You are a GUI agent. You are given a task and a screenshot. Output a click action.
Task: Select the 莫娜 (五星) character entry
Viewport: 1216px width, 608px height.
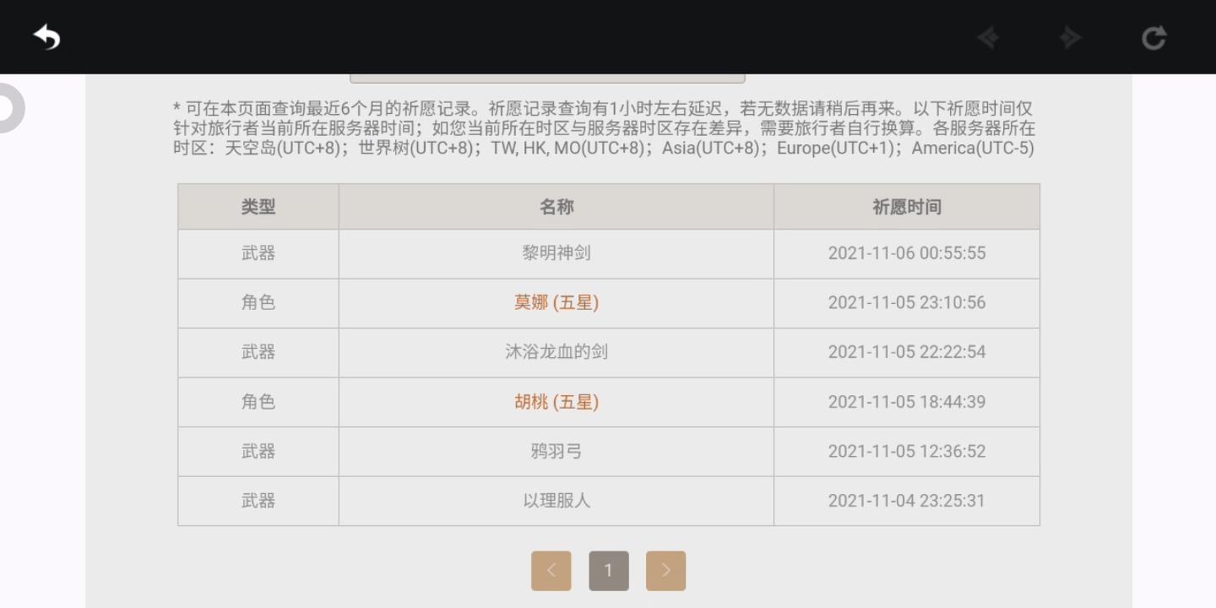[x=556, y=302]
